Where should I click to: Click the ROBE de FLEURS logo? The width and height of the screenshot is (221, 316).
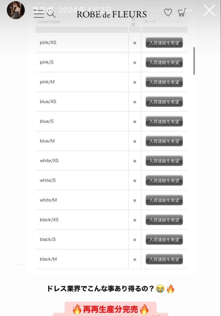coord(111,14)
